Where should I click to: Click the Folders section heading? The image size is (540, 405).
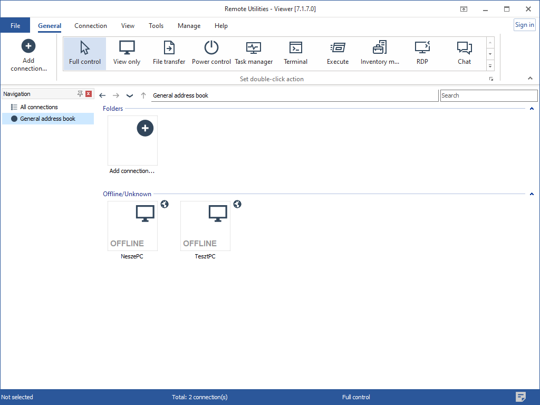tap(113, 109)
